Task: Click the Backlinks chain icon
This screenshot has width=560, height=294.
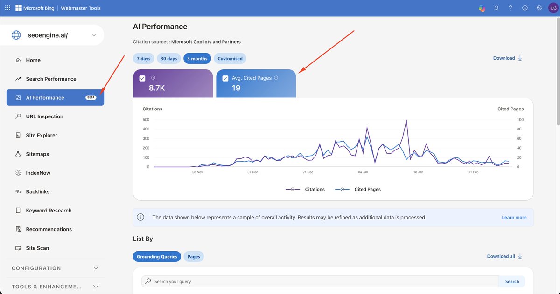Action: coord(18,191)
